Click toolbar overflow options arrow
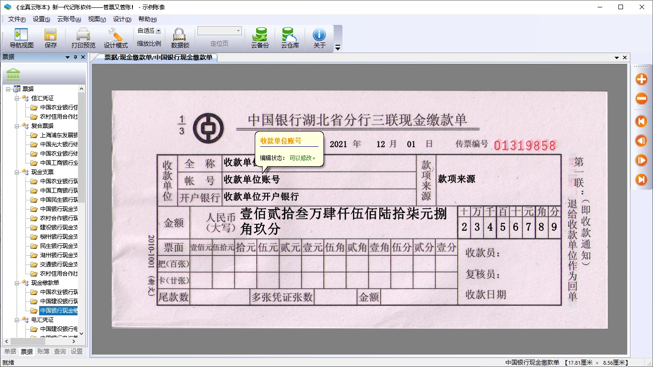The image size is (653, 367). tap(338, 48)
